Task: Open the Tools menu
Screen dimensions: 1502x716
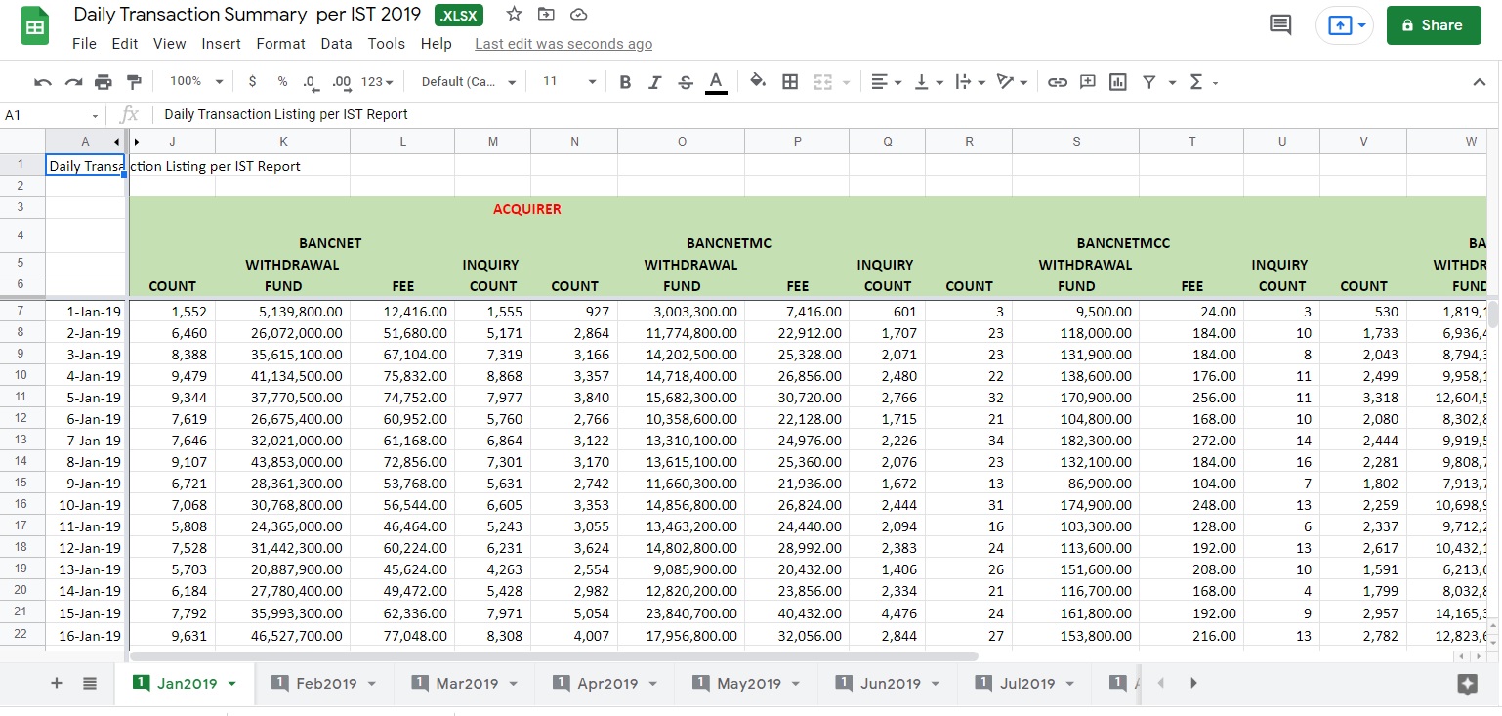Action: click(x=387, y=44)
